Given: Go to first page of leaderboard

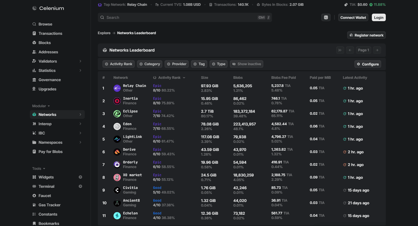Looking at the screenshot, I should [340, 50].
